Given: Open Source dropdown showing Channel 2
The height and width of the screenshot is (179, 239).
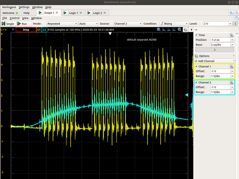Looking at the screenshot, I should click(x=128, y=24).
